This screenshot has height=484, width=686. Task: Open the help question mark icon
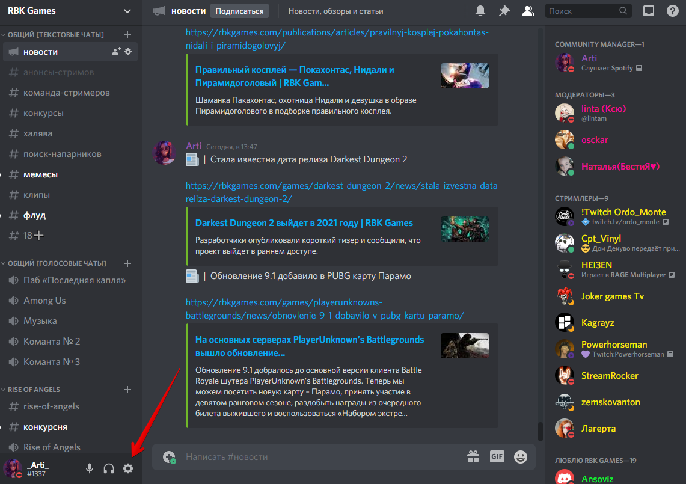[x=672, y=11]
